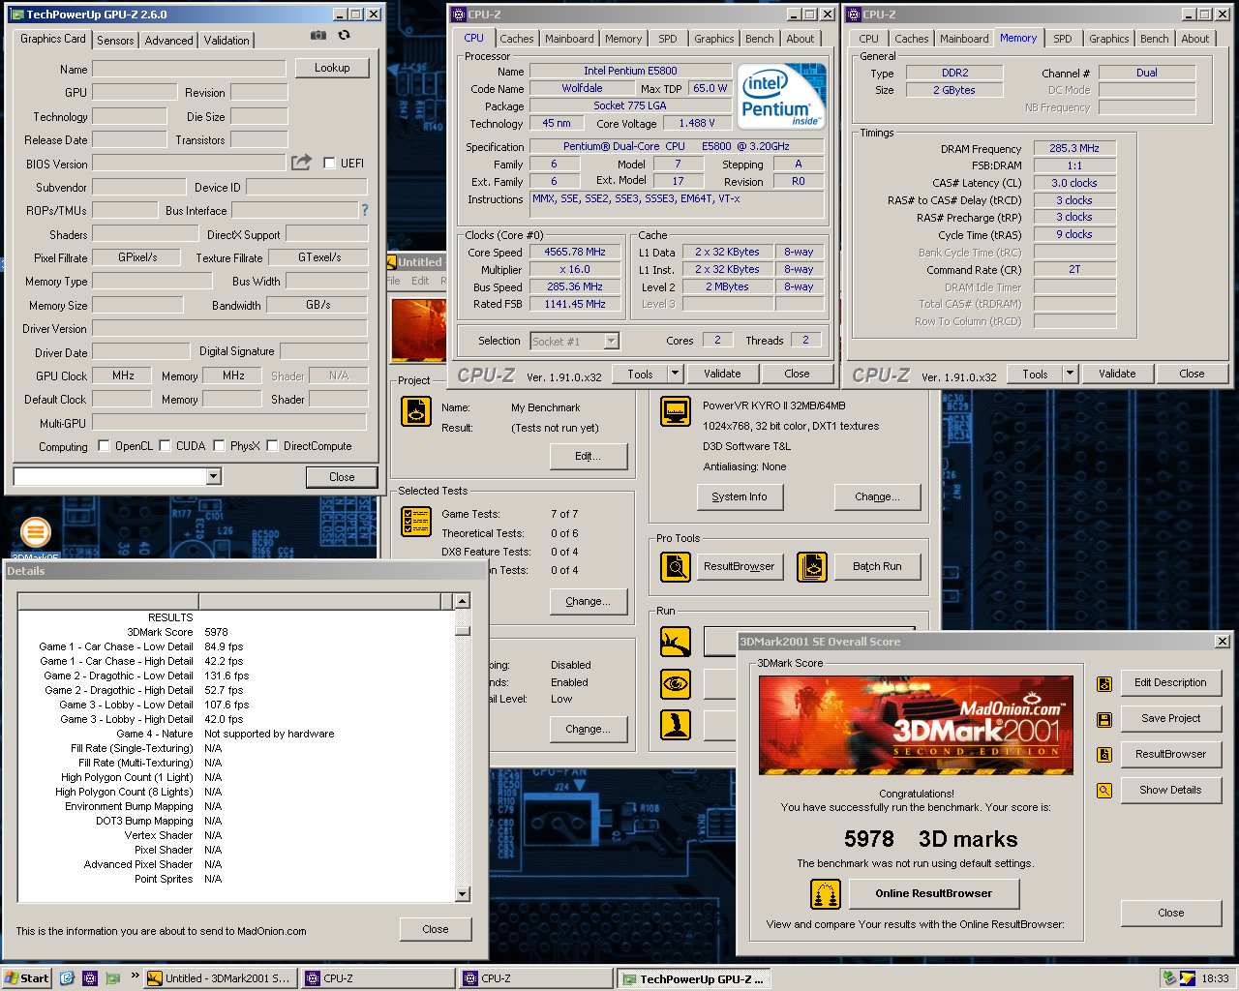Click Validate in the CPU-Z CPU window
The width and height of the screenshot is (1239, 991).
[722, 374]
